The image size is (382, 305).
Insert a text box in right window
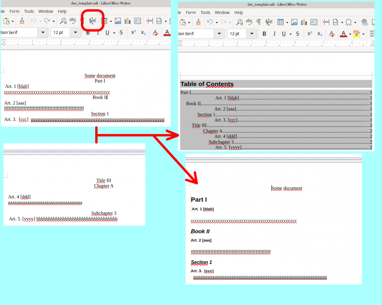click(x=314, y=22)
